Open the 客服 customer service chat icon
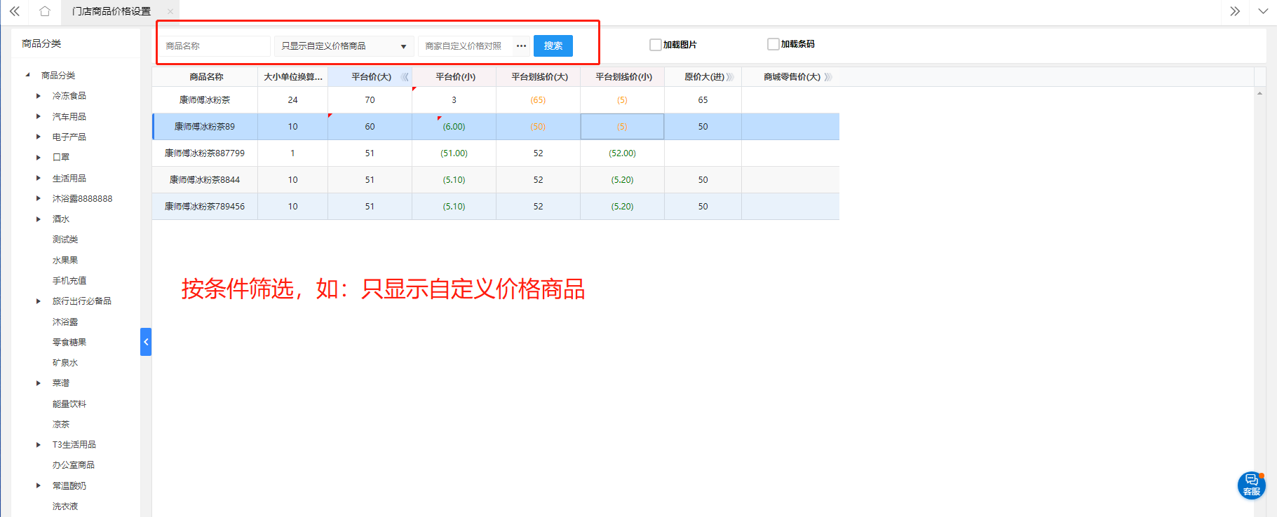Viewport: 1277px width, 517px height. click(x=1251, y=485)
